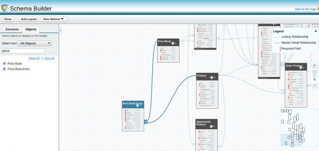Screen dimensions: 319x151
Task: Collapse the left sidebar panel arrow
Action: pos(61,31)
